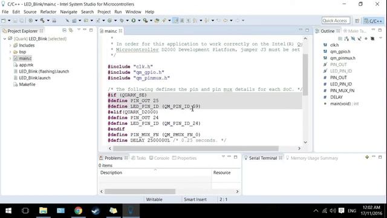Screen dimensions: 387x218
Task: Click the editor vertical scrollbar thumb
Action: pos(305,74)
